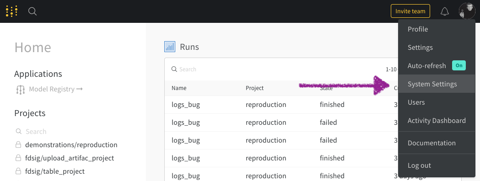Click lock icon beside demonstrations/reproduction
Image resolution: width=480 pixels, height=181 pixels.
18,144
